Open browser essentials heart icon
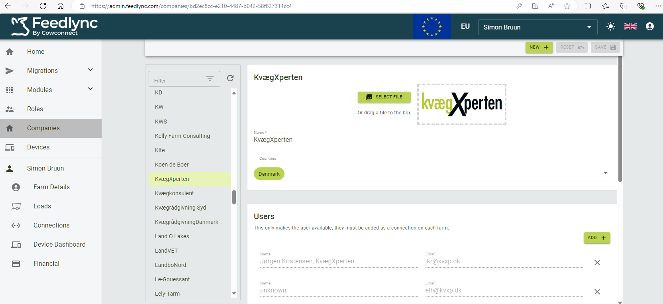This screenshot has width=663, height=304. tap(641, 6)
